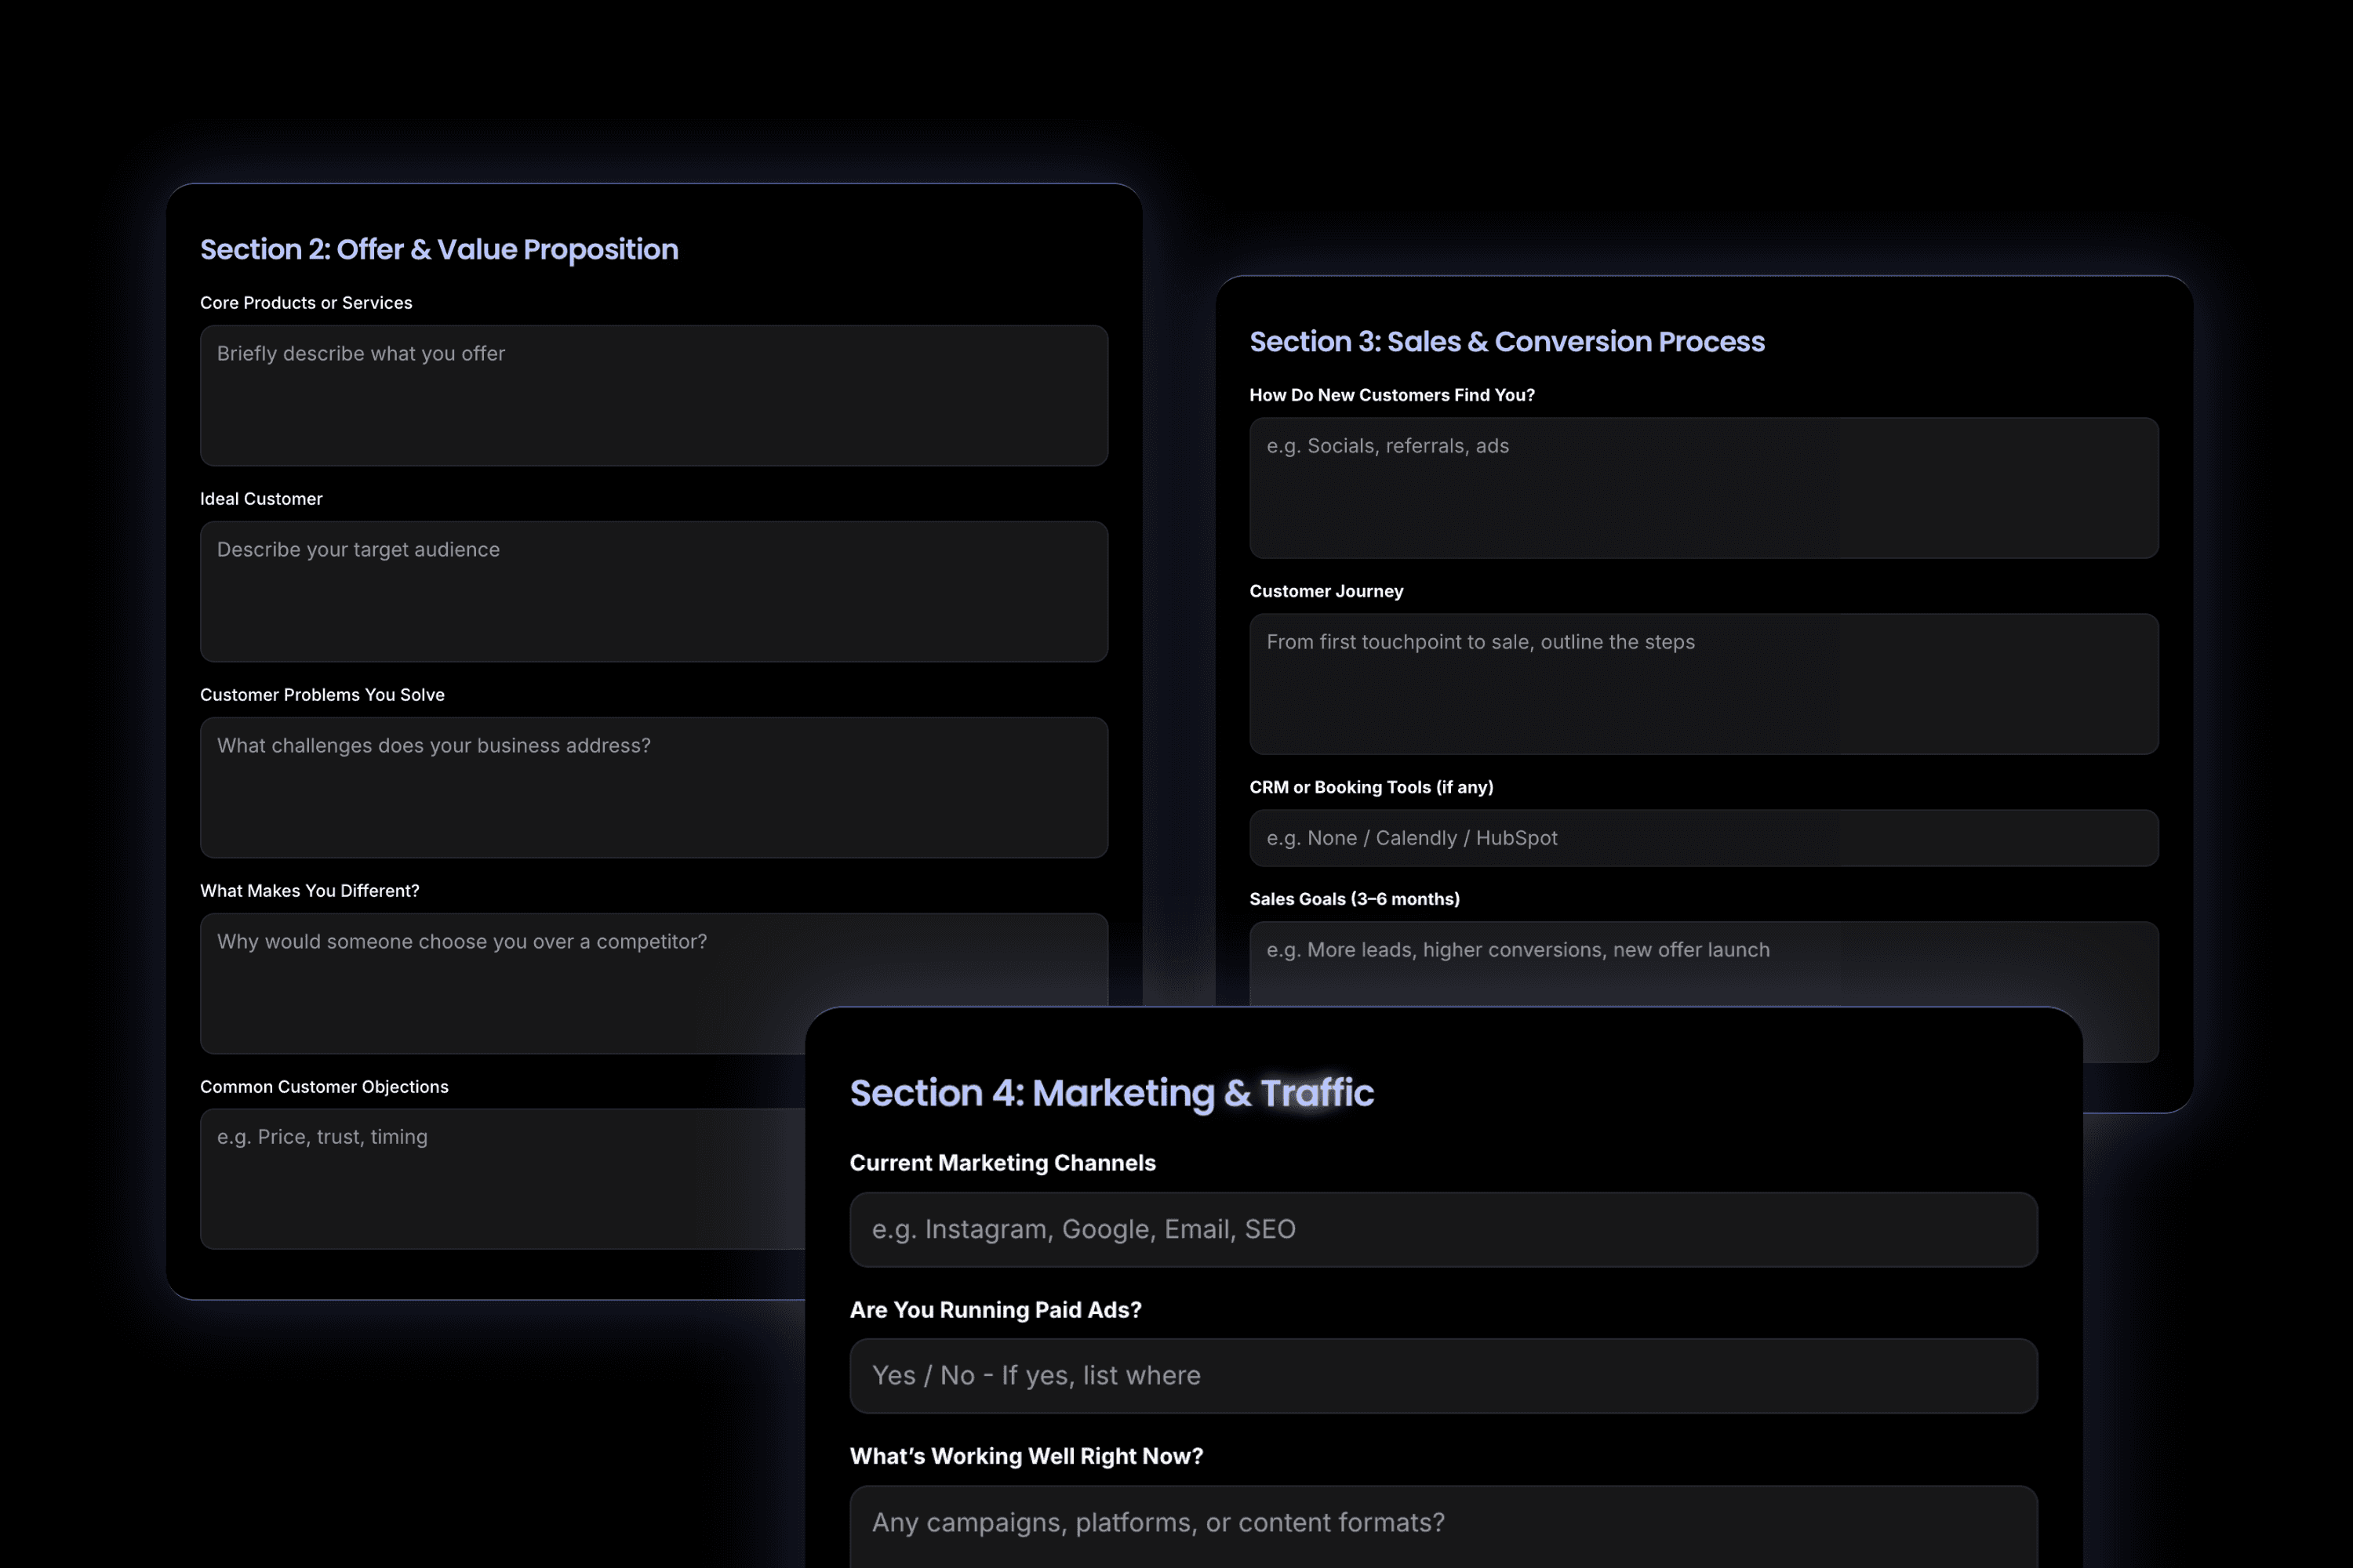The image size is (2353, 1568).
Task: Click the 'Instagram, Google, Email, SEO' input
Action: coord(1442,1229)
